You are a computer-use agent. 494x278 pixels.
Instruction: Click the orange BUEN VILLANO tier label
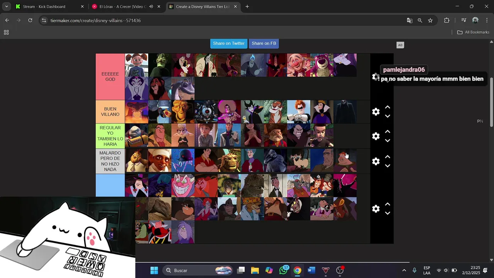tap(110, 112)
